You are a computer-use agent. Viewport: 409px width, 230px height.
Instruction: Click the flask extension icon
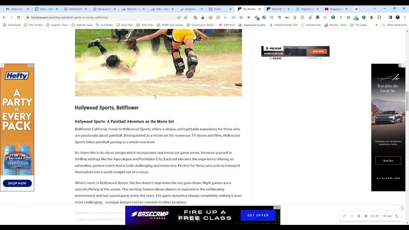point(203,17)
